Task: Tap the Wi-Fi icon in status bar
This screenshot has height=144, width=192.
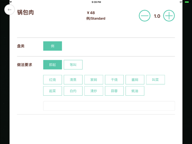Action: 11,2
